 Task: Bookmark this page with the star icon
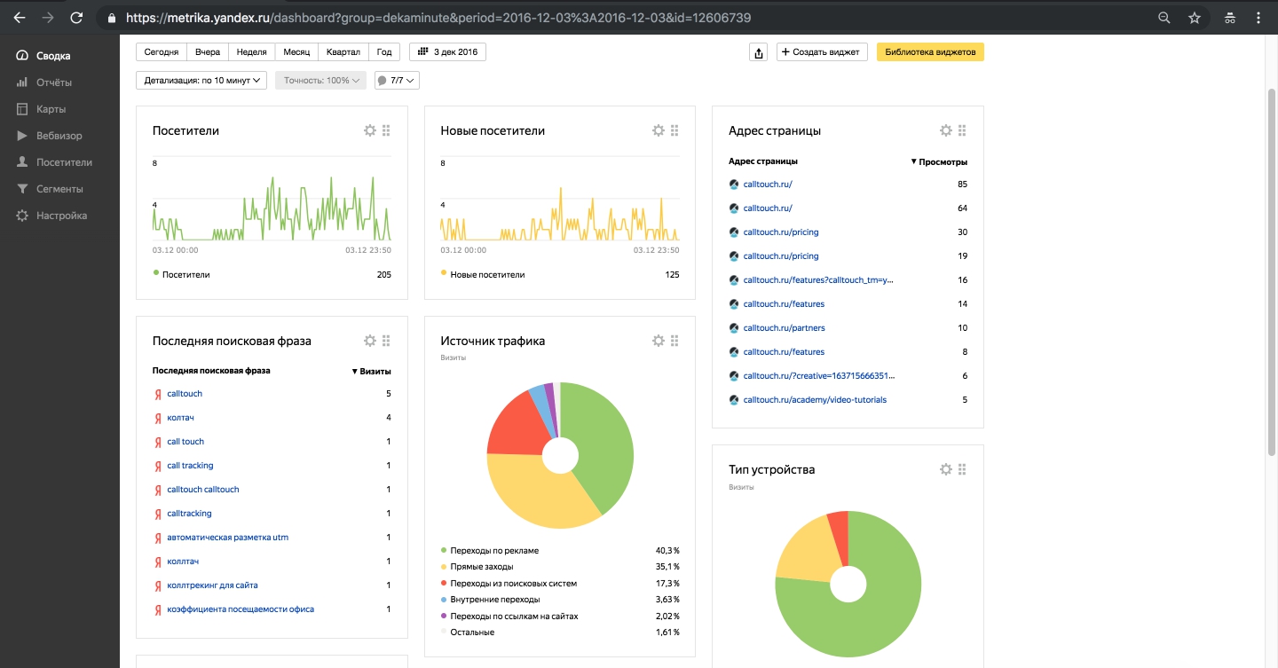(x=1195, y=18)
